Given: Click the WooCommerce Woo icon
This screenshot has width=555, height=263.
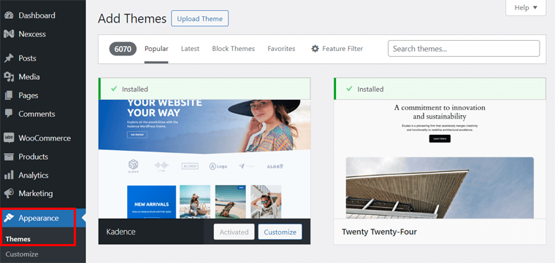Looking at the screenshot, I should (x=9, y=138).
